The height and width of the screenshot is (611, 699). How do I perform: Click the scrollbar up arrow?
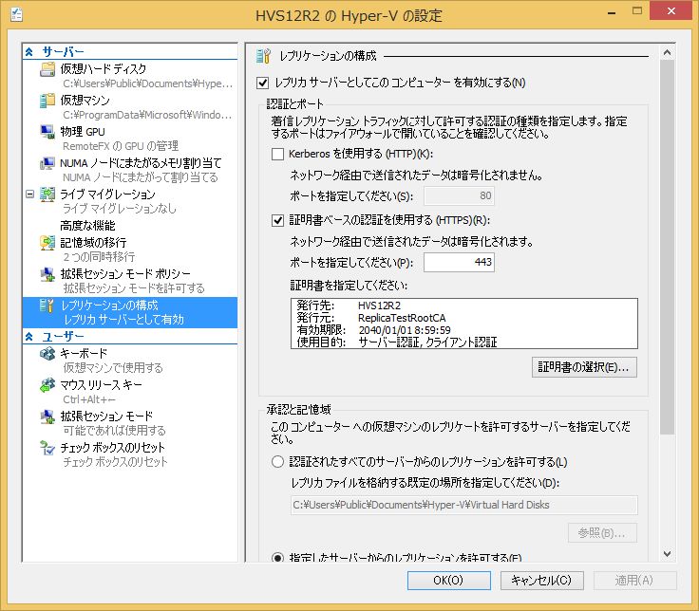[667, 52]
